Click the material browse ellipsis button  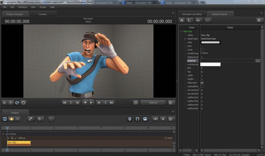click(x=258, y=61)
